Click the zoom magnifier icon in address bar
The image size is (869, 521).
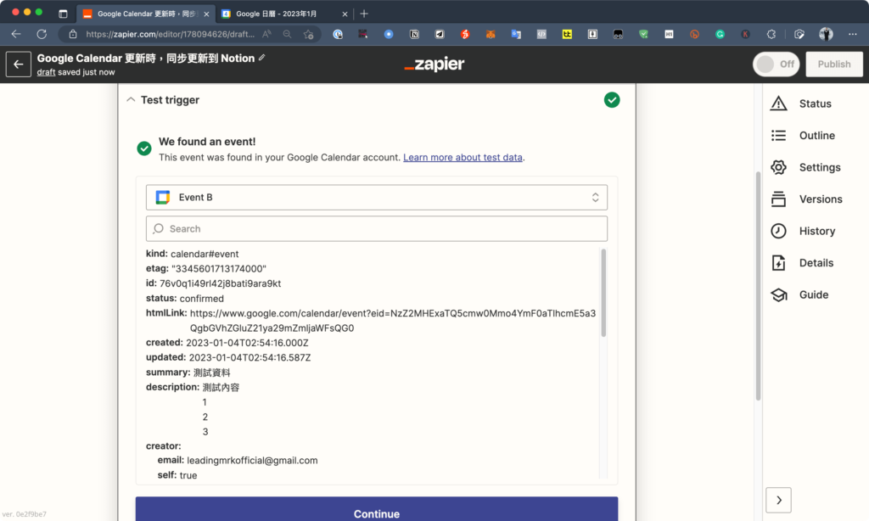pyautogui.click(x=287, y=34)
